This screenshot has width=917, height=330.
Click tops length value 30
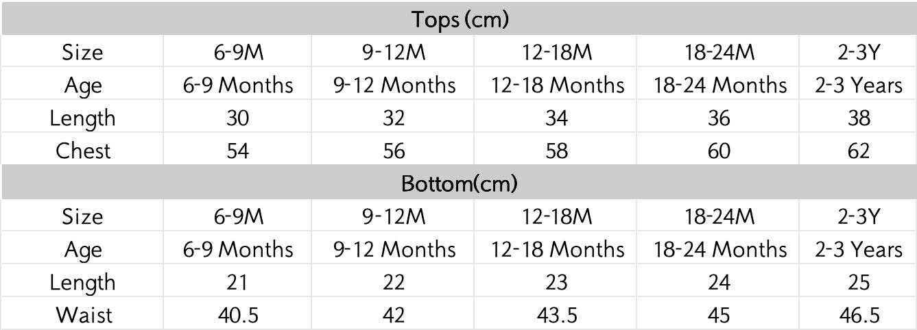[237, 118]
